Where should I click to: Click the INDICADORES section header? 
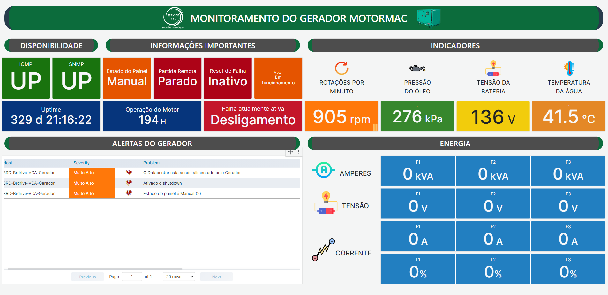(x=455, y=45)
